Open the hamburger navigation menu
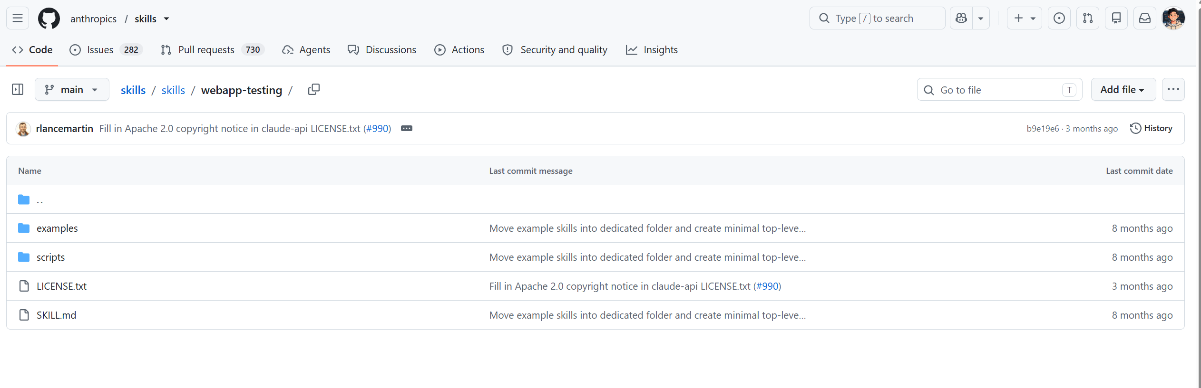1201x388 pixels. 18,18
